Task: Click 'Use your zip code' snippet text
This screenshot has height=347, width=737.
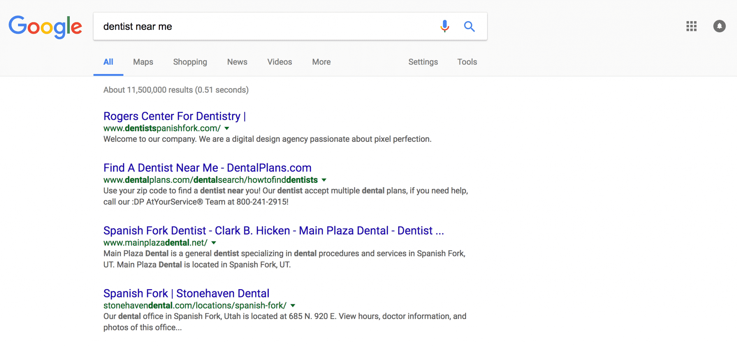Action: tap(286, 196)
